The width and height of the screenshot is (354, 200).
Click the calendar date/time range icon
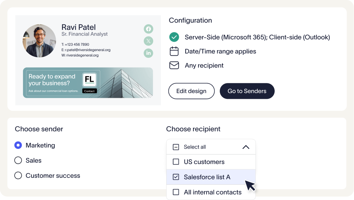pos(174,51)
